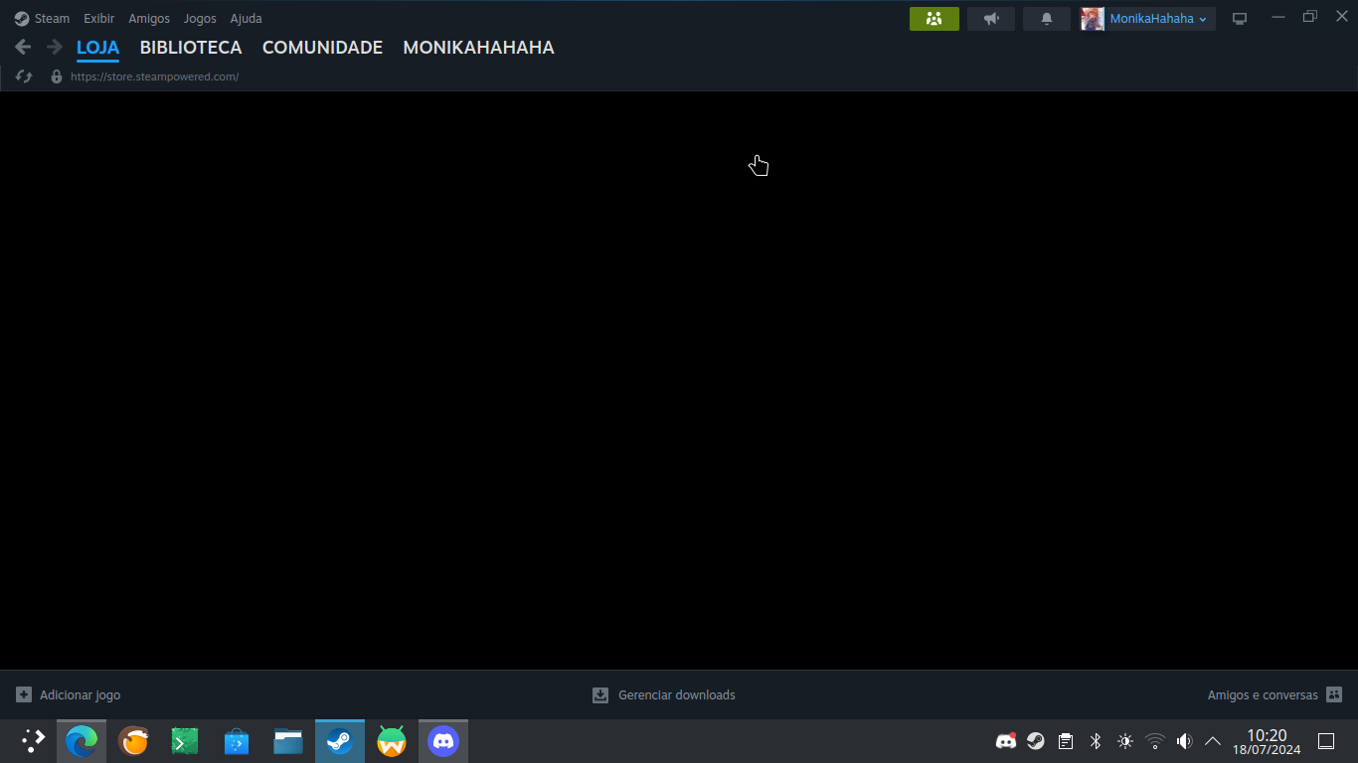Click the show desktop button
This screenshot has width=1358, height=763.
point(1326,741)
